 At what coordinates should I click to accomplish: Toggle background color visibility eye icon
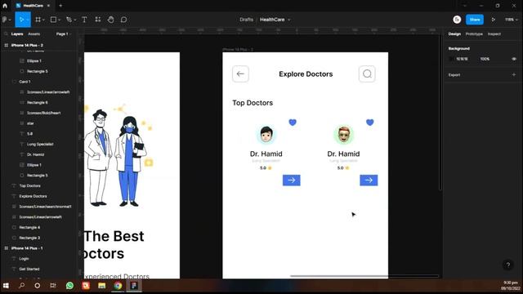[x=514, y=59]
